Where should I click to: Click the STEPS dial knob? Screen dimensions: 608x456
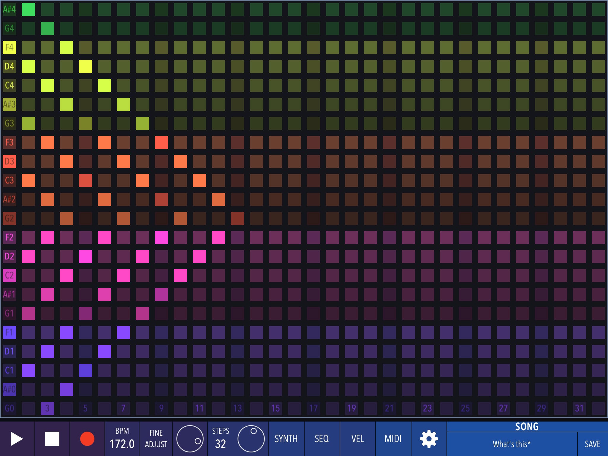[x=251, y=439]
